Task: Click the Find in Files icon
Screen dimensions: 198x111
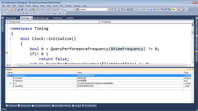Action: 77,10
